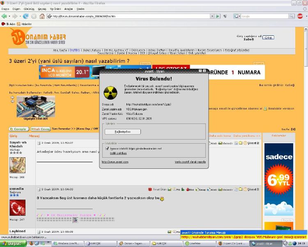Open the www.avast.com link in the dialog

coord(115,162)
